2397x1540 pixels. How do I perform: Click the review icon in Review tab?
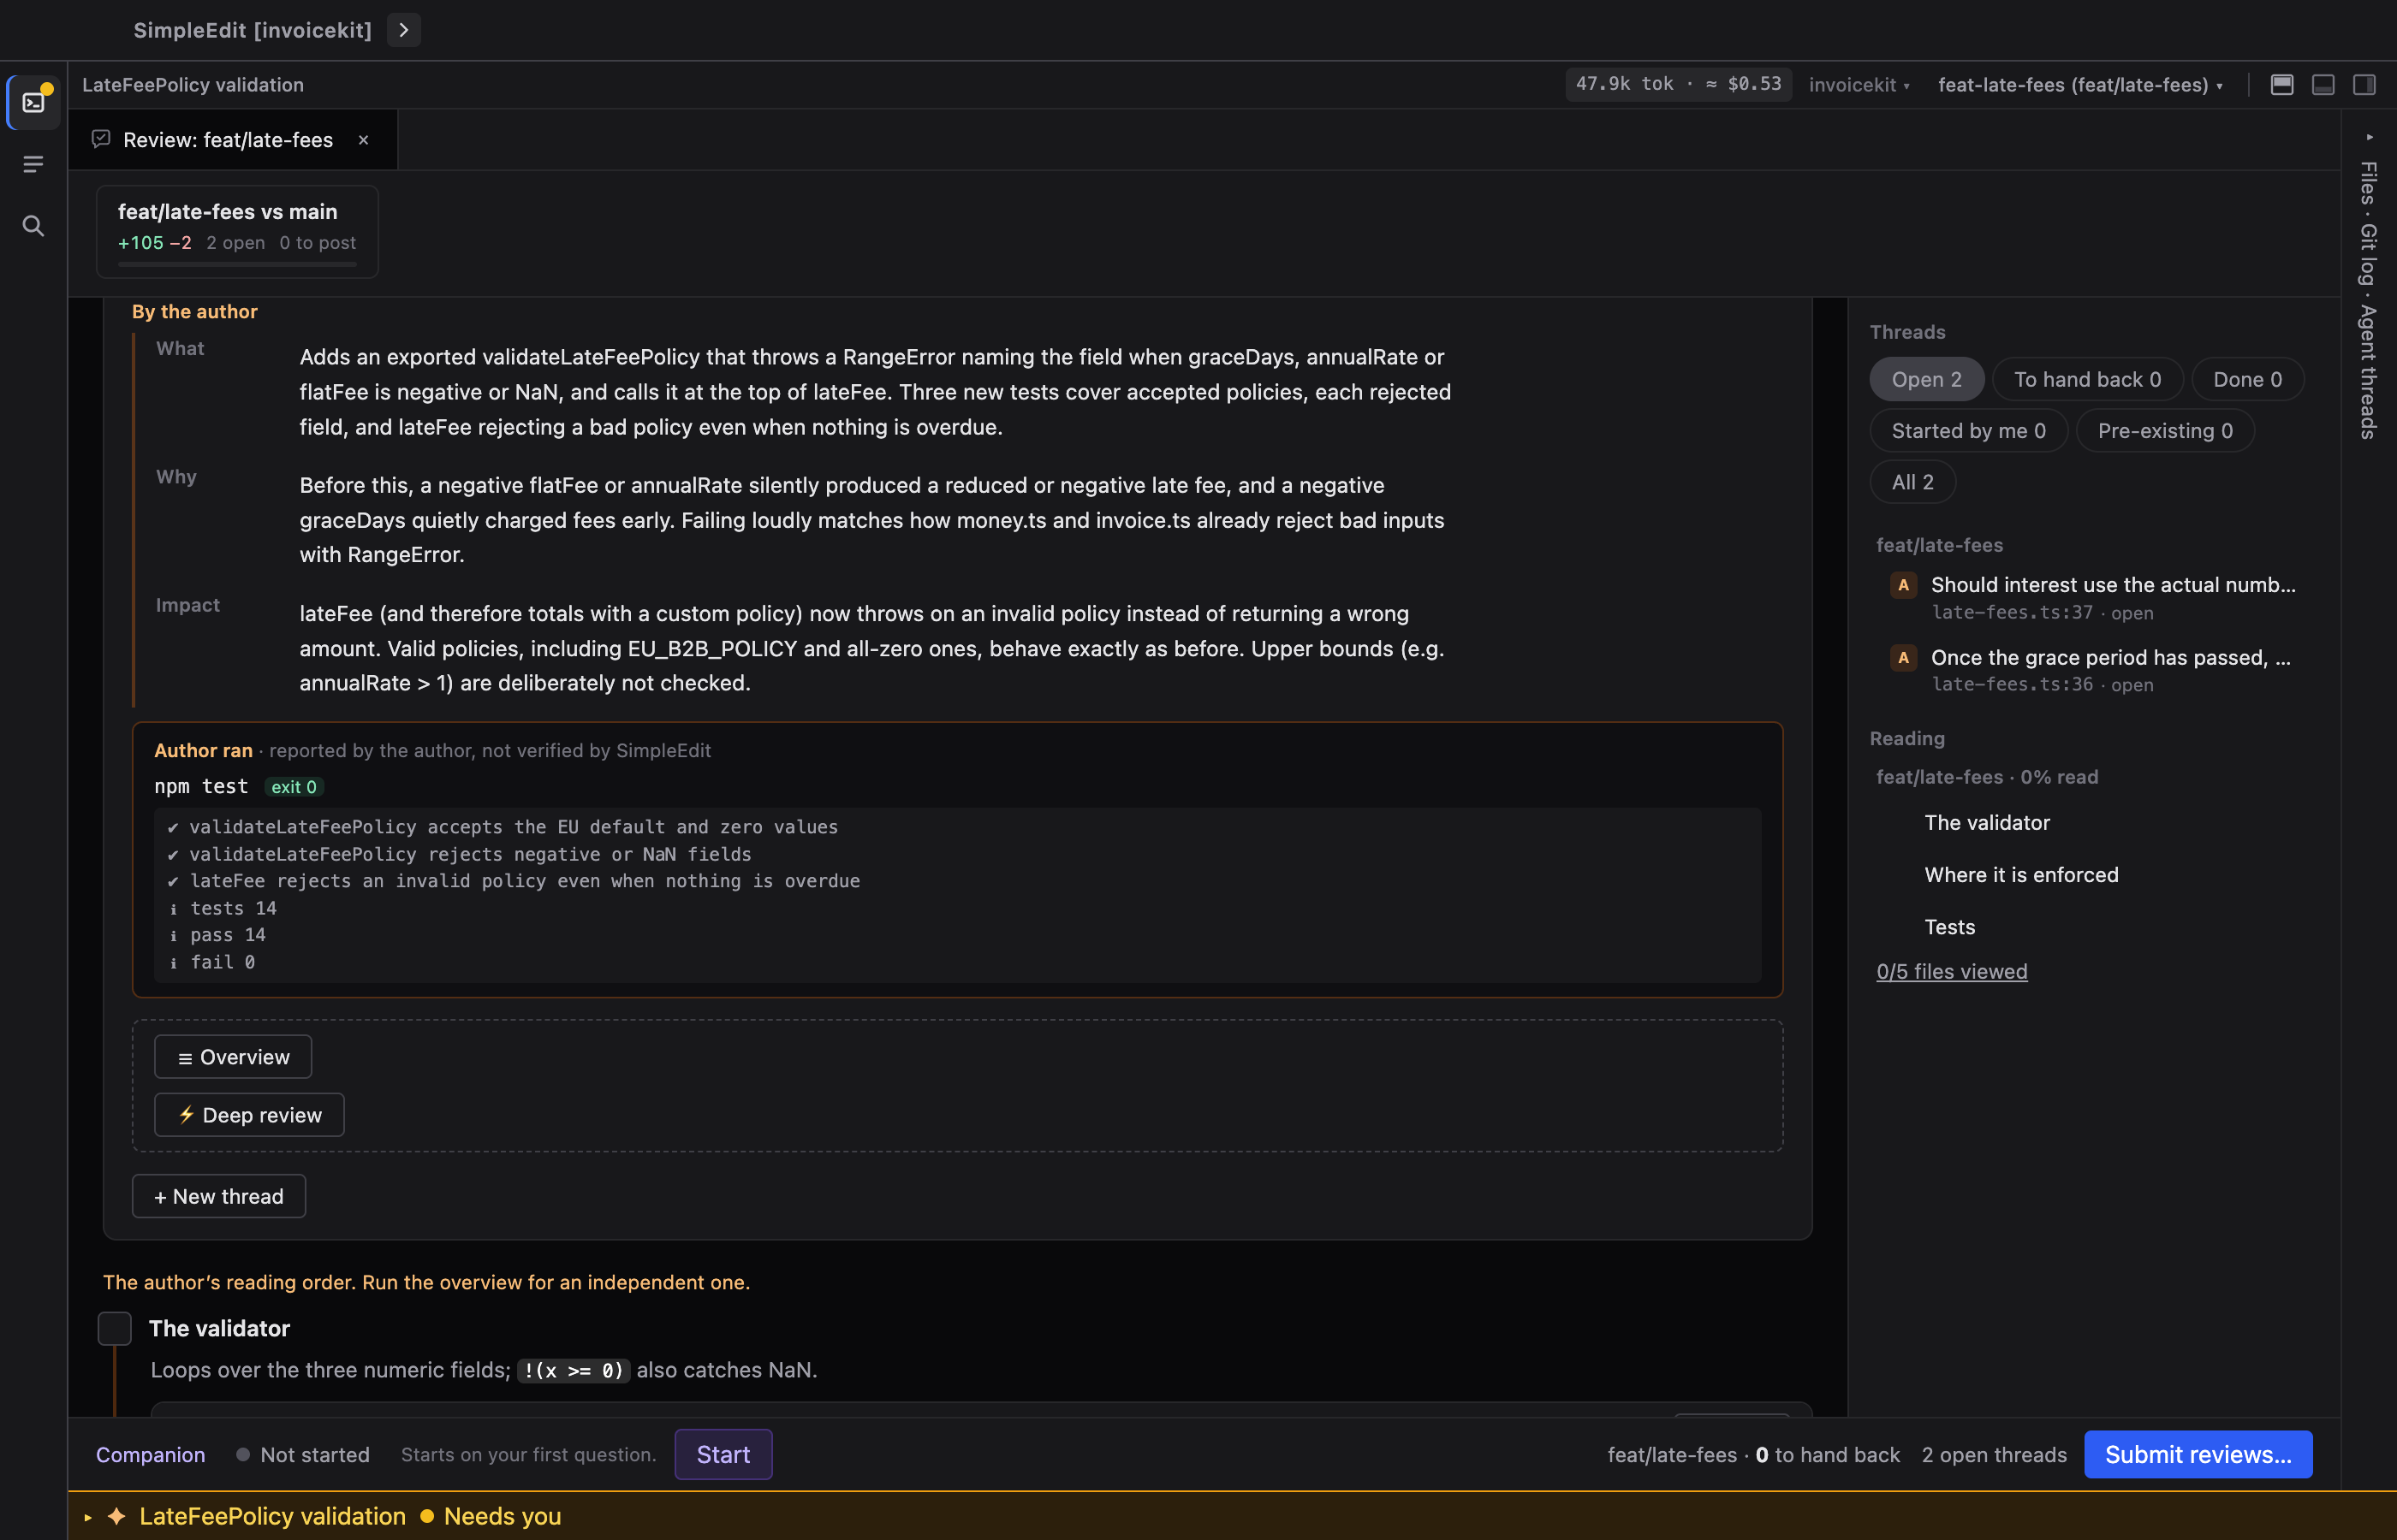[x=101, y=139]
